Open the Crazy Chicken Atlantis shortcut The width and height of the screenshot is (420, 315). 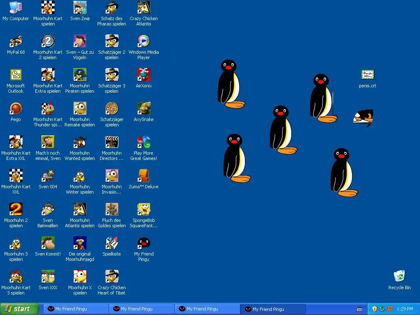(144, 7)
